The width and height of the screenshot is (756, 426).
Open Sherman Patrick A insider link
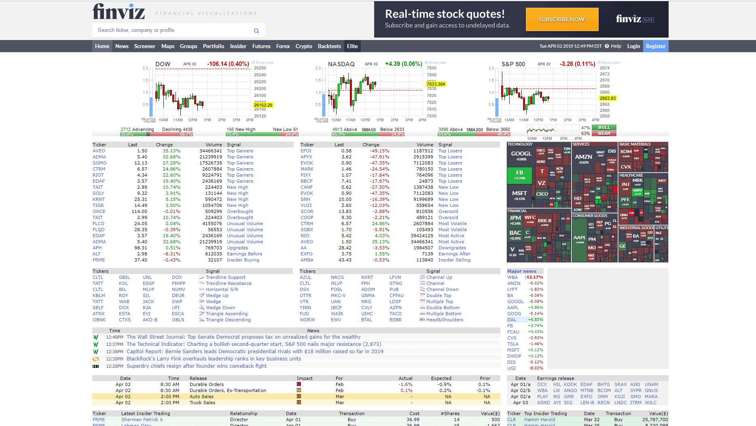(x=142, y=420)
